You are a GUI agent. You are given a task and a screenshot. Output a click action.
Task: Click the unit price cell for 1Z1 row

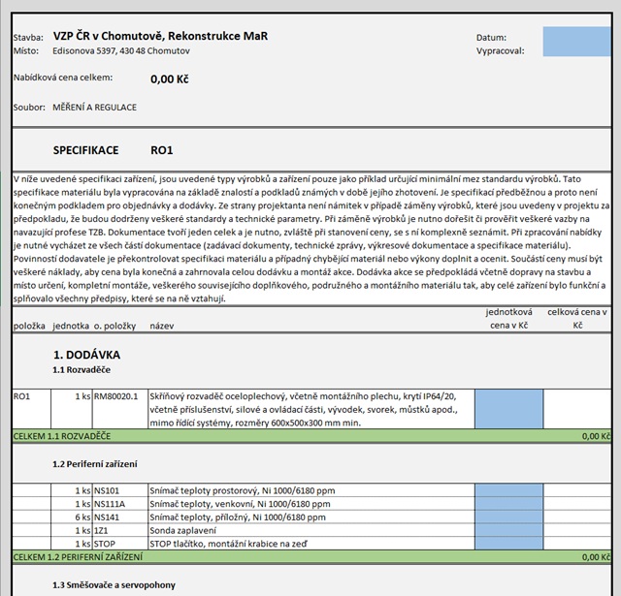508,530
